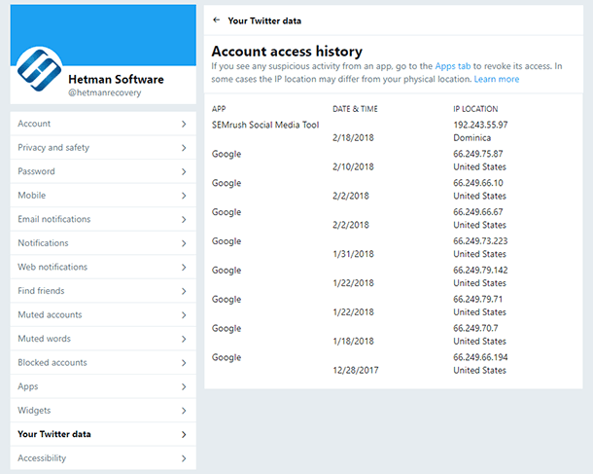
Task: Select the Mobile settings item
Action: tap(103, 195)
